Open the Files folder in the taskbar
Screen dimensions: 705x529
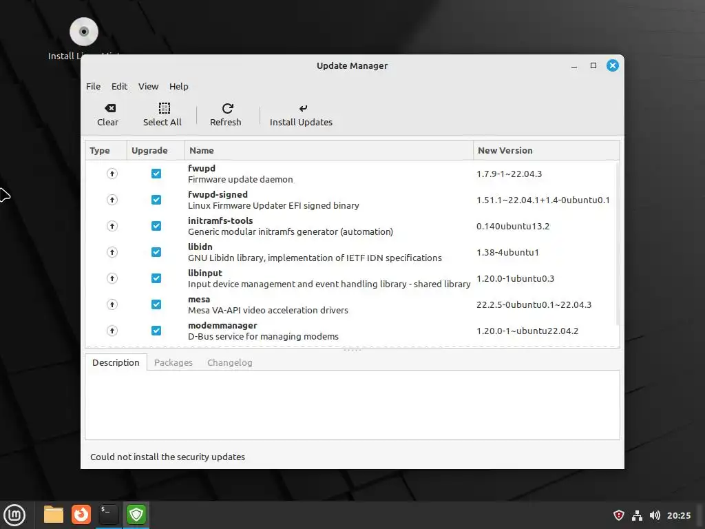click(54, 515)
